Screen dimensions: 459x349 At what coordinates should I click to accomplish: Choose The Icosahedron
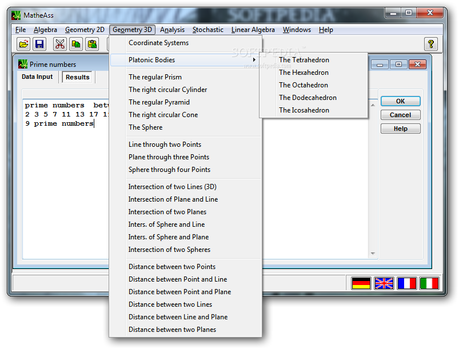point(313,110)
